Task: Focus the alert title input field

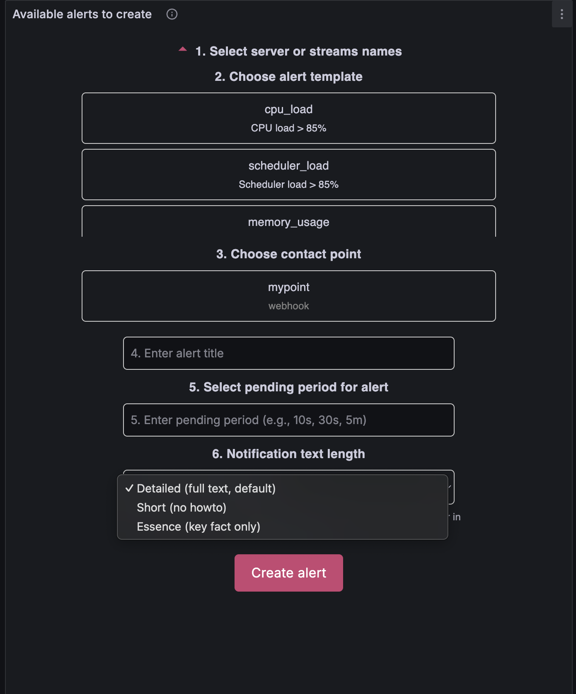Action: (x=289, y=353)
